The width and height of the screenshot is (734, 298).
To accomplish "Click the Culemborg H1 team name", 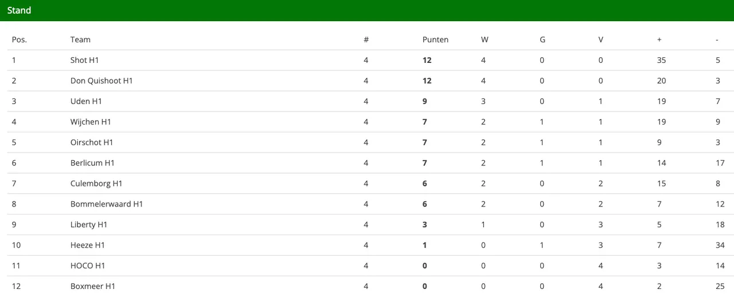I will pos(96,184).
